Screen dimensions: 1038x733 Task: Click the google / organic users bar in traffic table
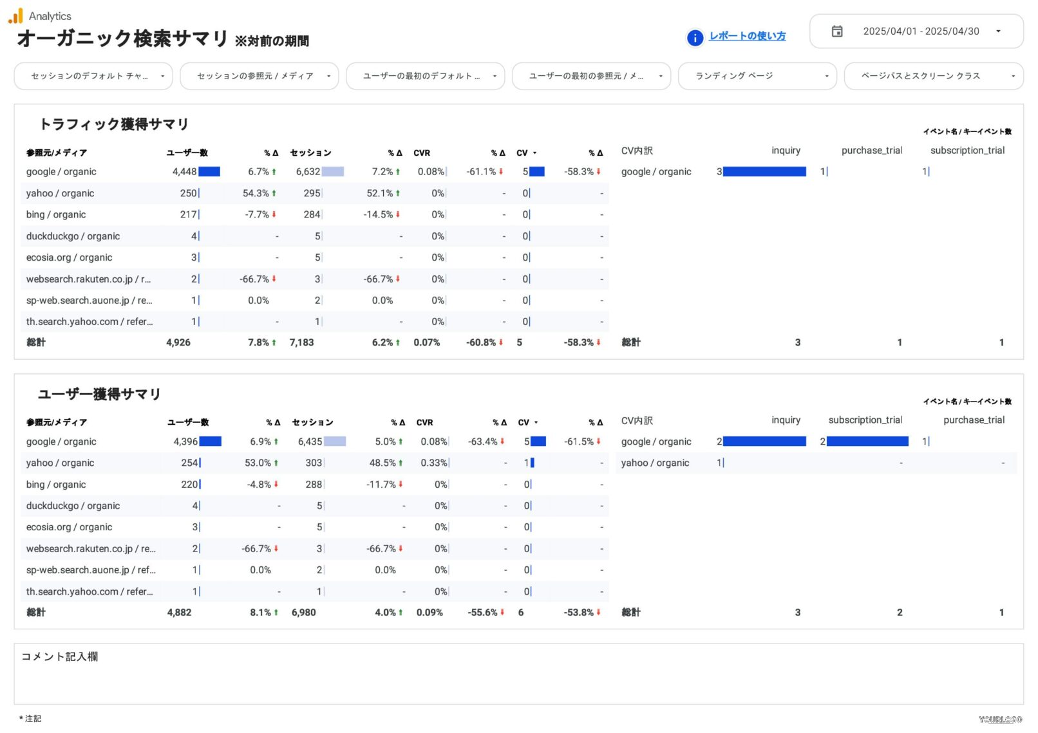(209, 172)
